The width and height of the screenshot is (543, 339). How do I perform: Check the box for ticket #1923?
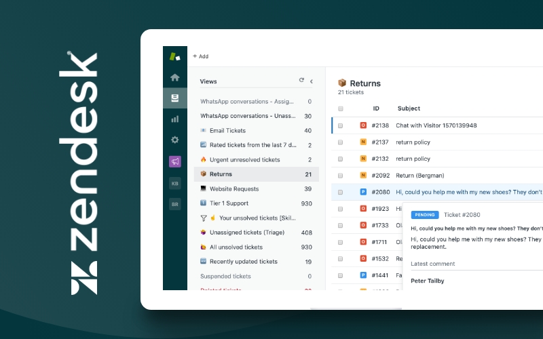click(x=341, y=209)
